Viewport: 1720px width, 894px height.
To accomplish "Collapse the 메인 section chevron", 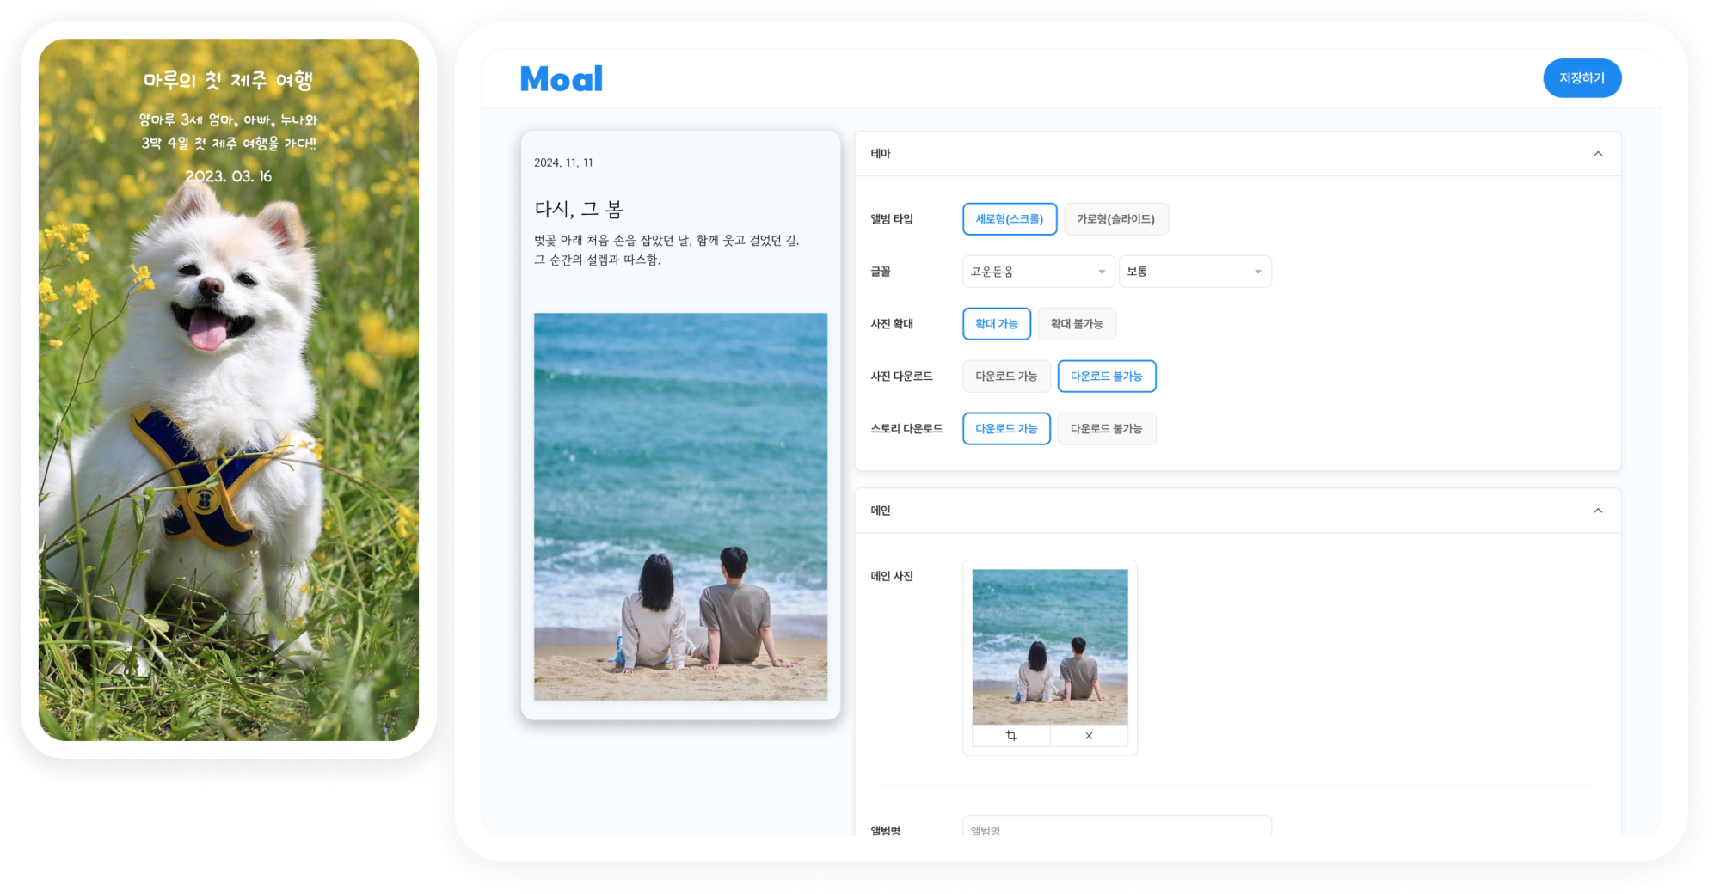I will [1597, 511].
